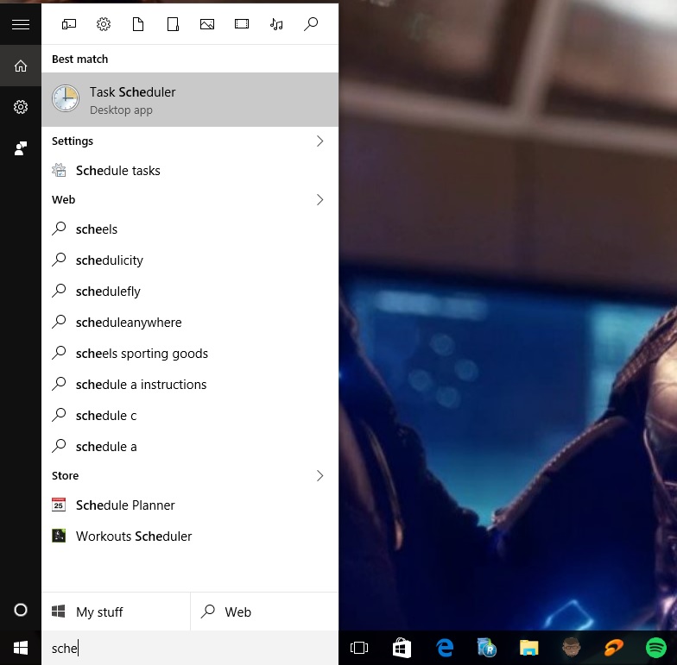Filter search results by Folders

(x=173, y=24)
